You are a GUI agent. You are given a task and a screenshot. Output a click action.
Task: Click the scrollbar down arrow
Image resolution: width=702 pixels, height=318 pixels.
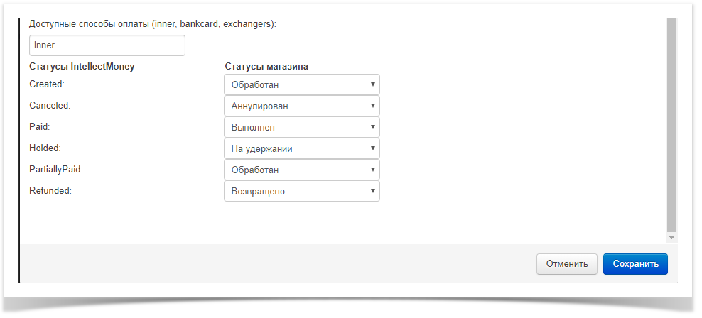[671, 238]
